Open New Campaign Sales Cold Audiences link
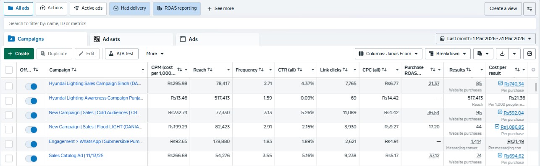The width and height of the screenshot is (540, 166). coord(94,112)
